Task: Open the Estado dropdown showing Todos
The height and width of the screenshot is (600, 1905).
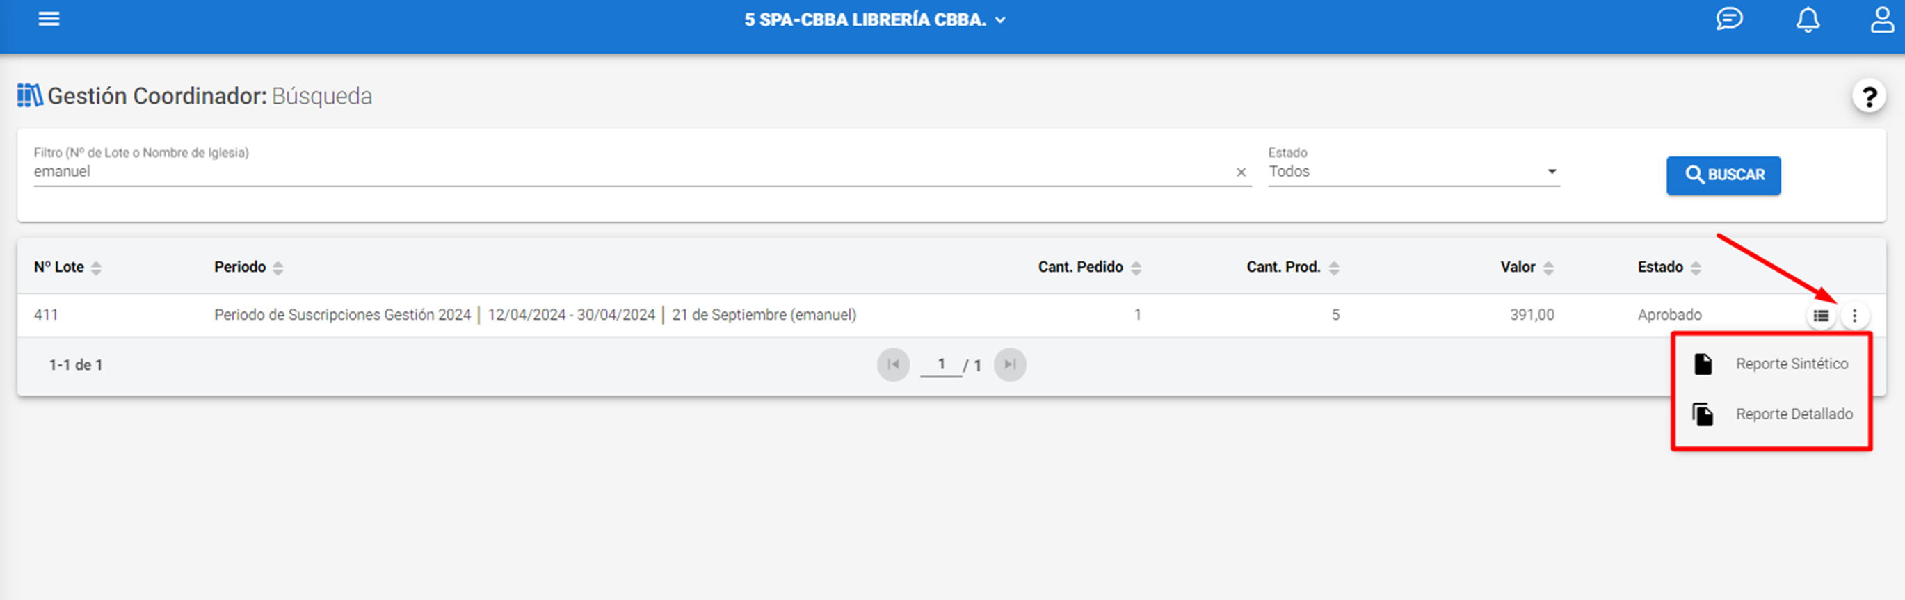Action: (x=1413, y=172)
